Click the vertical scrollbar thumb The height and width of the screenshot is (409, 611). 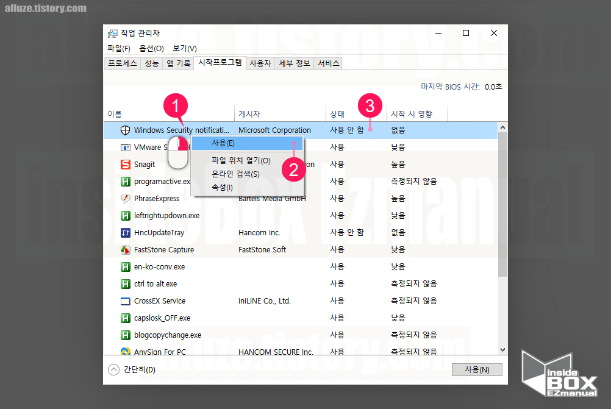coord(502,205)
